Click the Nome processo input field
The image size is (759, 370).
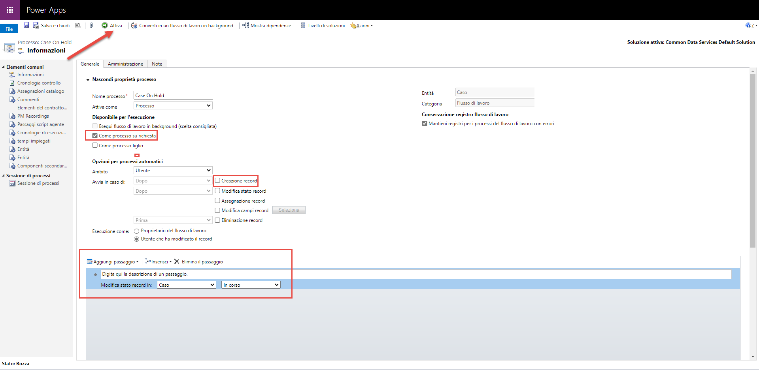click(173, 95)
